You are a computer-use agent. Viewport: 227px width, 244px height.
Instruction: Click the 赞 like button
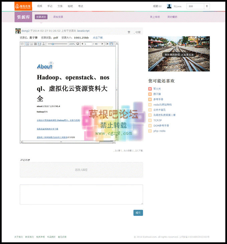(x=129, y=32)
